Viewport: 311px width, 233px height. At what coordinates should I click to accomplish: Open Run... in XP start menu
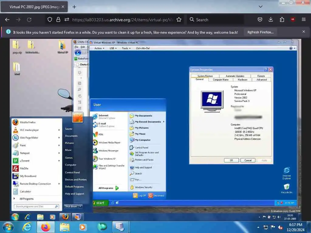135,180
